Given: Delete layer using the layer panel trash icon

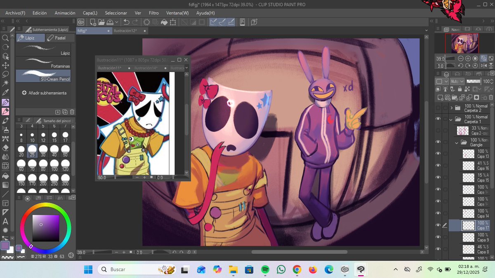Looking at the screenshot, I should 490,97.
